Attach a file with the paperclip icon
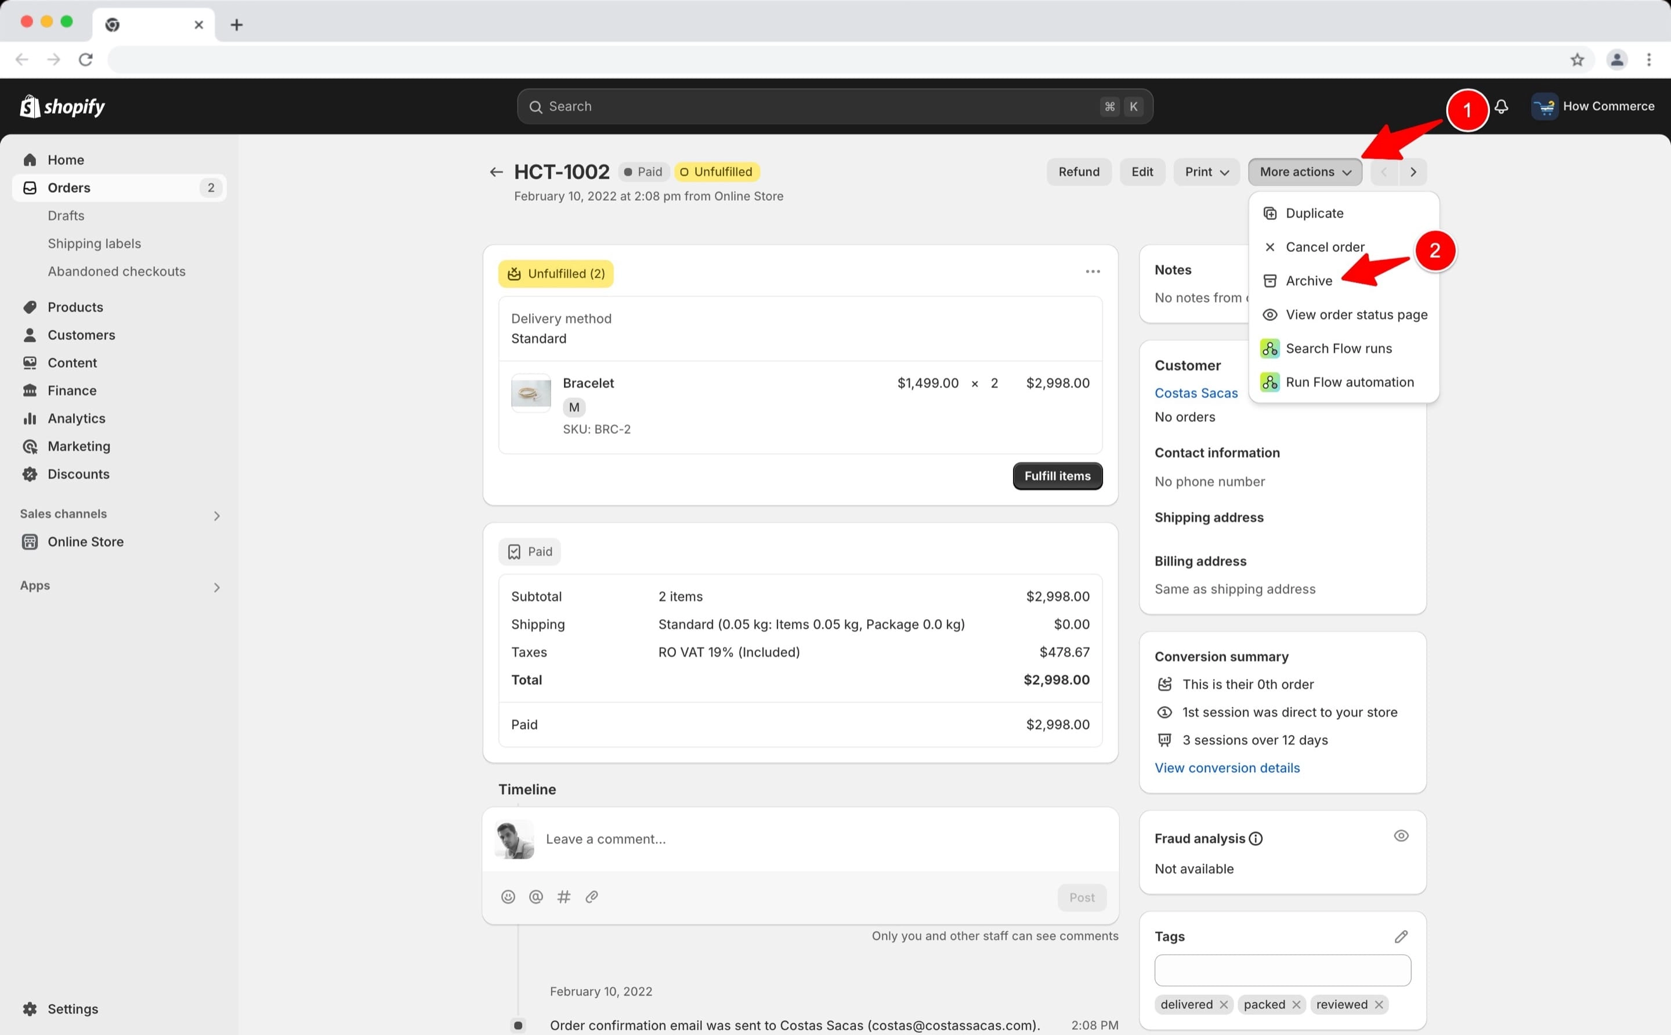This screenshot has height=1035, width=1671. point(592,897)
